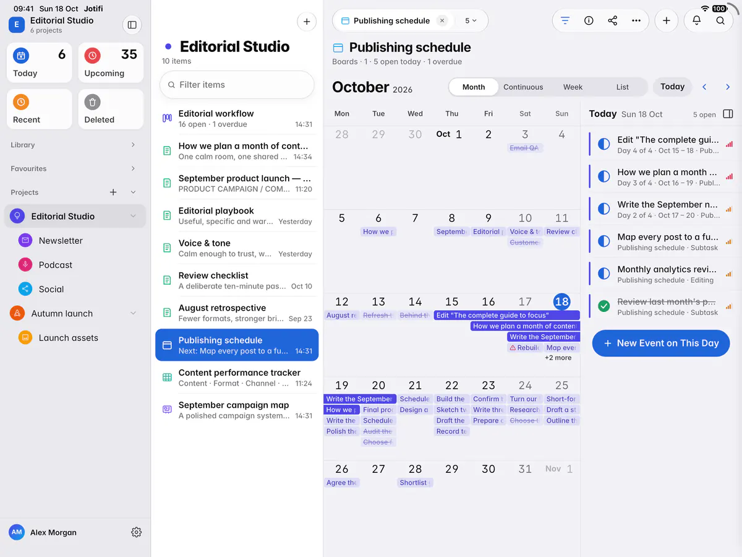Open the calendar filter icon
Image resolution: width=742 pixels, height=557 pixels.
pyautogui.click(x=565, y=20)
